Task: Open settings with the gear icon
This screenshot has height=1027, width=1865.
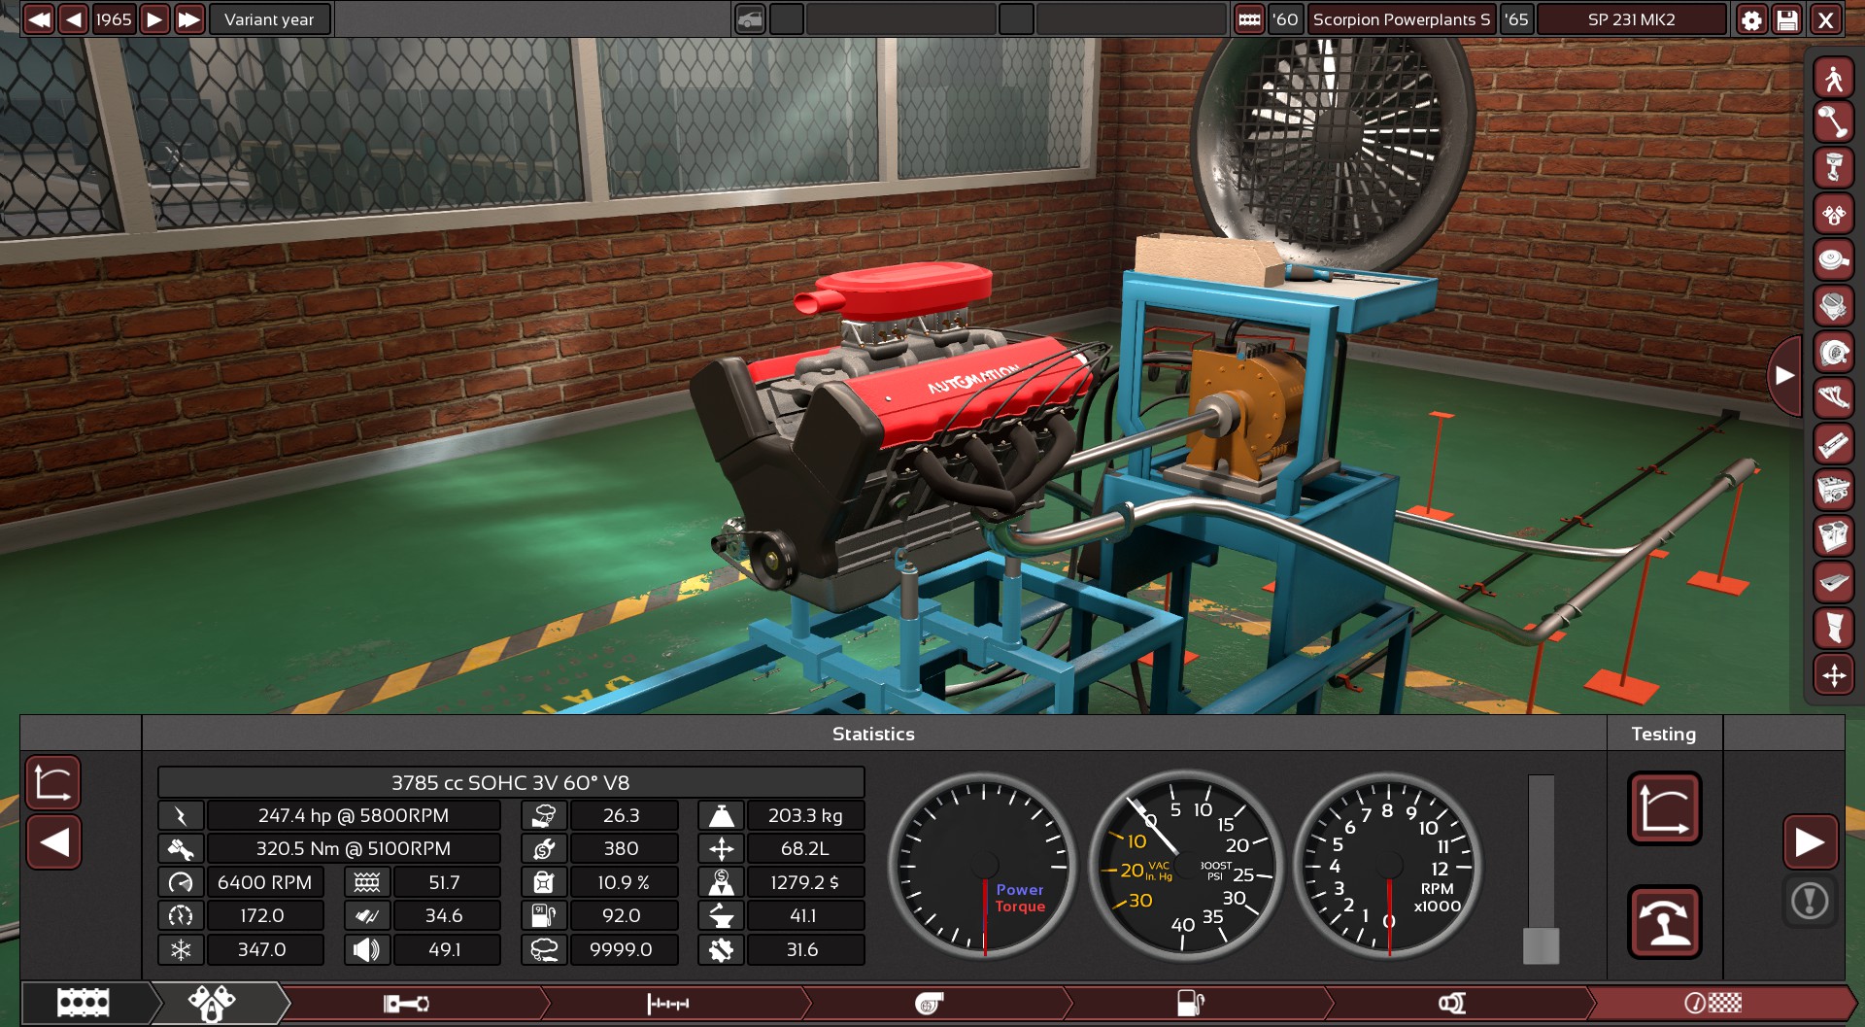Action: (1750, 19)
